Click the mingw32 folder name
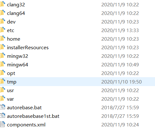Image resolution: width=155 pixels, height=128 pixels. tap(17, 56)
